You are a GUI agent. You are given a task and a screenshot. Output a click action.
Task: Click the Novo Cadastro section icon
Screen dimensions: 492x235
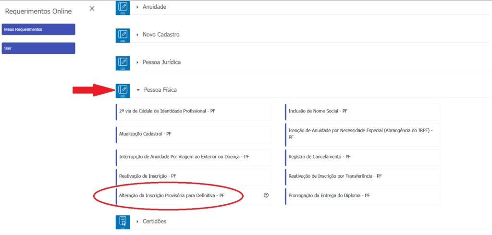click(x=123, y=35)
